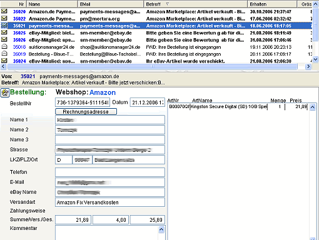The height and width of the screenshot is (240, 319).
Task: Click opened-mail icon of row 35018
Action: (x=4, y=47)
